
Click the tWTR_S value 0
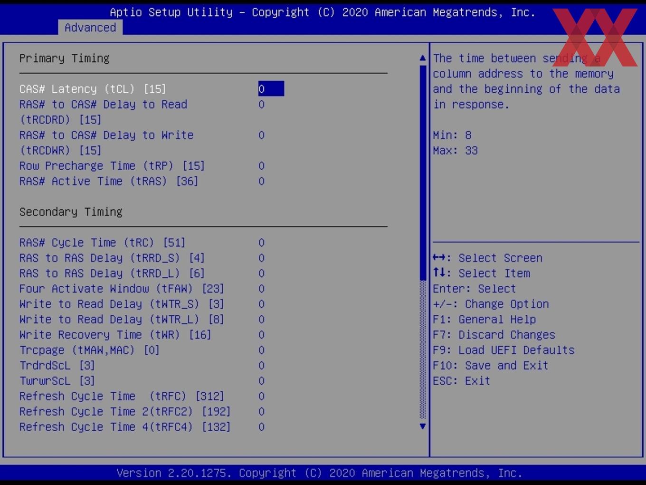[x=262, y=304]
